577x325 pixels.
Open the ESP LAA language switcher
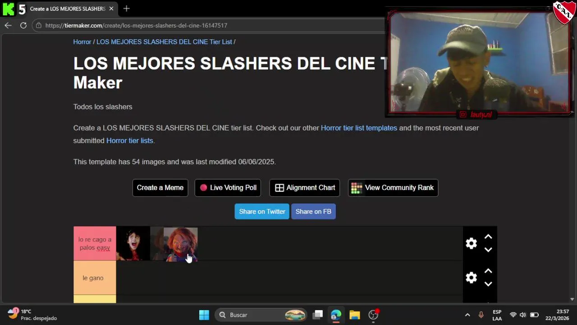pyautogui.click(x=497, y=315)
